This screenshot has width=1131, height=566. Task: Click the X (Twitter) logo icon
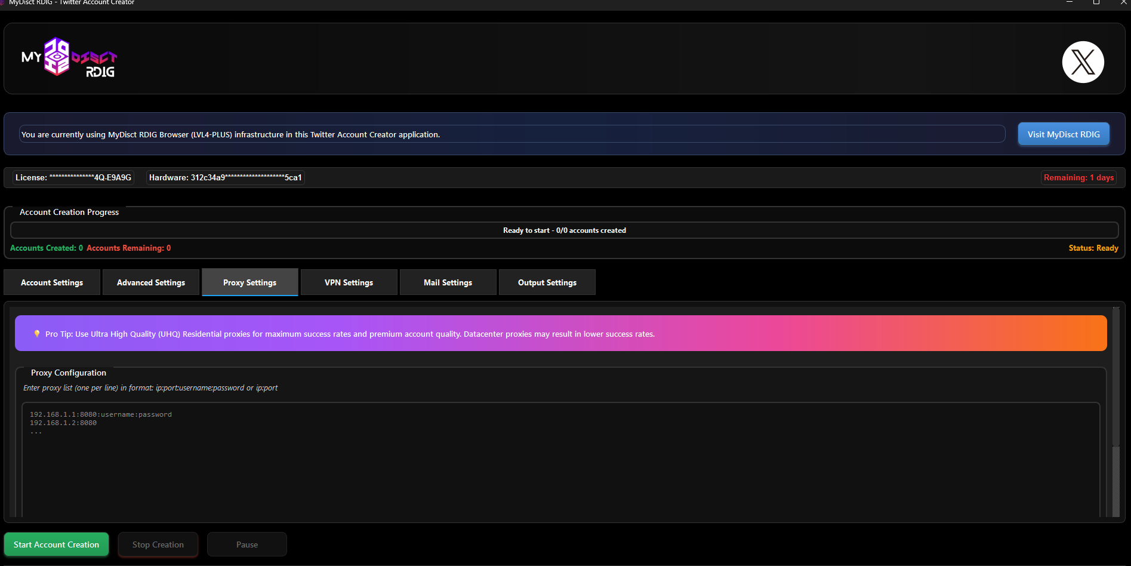pyautogui.click(x=1083, y=62)
